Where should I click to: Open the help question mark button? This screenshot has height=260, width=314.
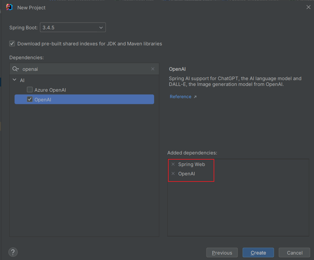(13, 252)
